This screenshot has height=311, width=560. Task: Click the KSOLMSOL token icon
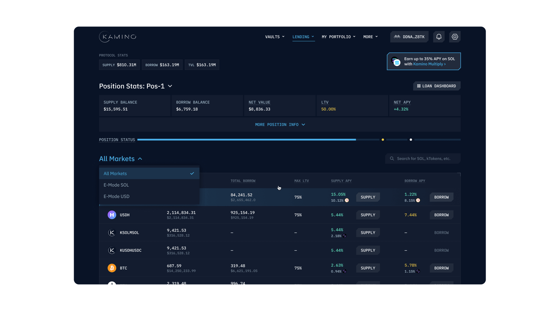[x=112, y=233]
